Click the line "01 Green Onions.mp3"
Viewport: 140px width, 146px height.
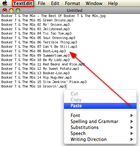point(37,20)
